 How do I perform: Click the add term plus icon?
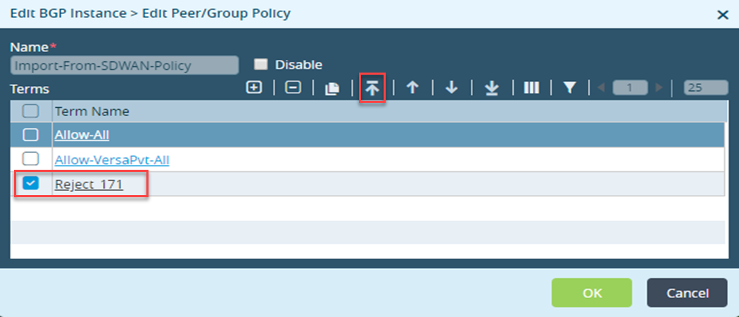click(254, 87)
